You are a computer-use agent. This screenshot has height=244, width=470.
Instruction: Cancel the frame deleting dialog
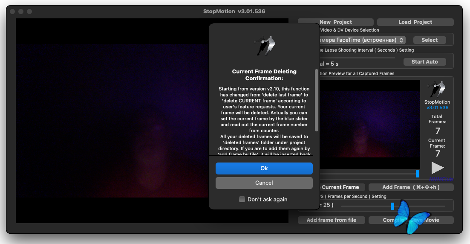264,183
